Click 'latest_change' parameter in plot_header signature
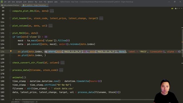The image size is (183, 103). [x=77, y=18]
